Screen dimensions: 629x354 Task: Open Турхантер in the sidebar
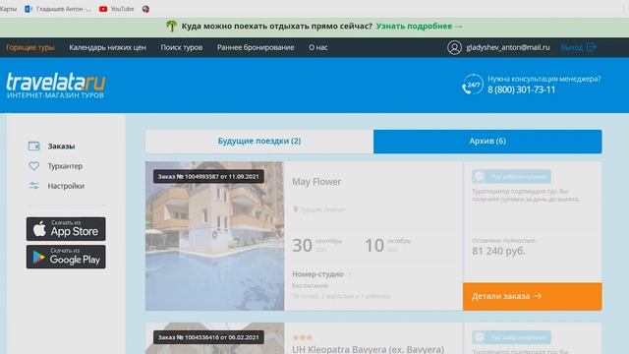pyautogui.click(x=65, y=166)
